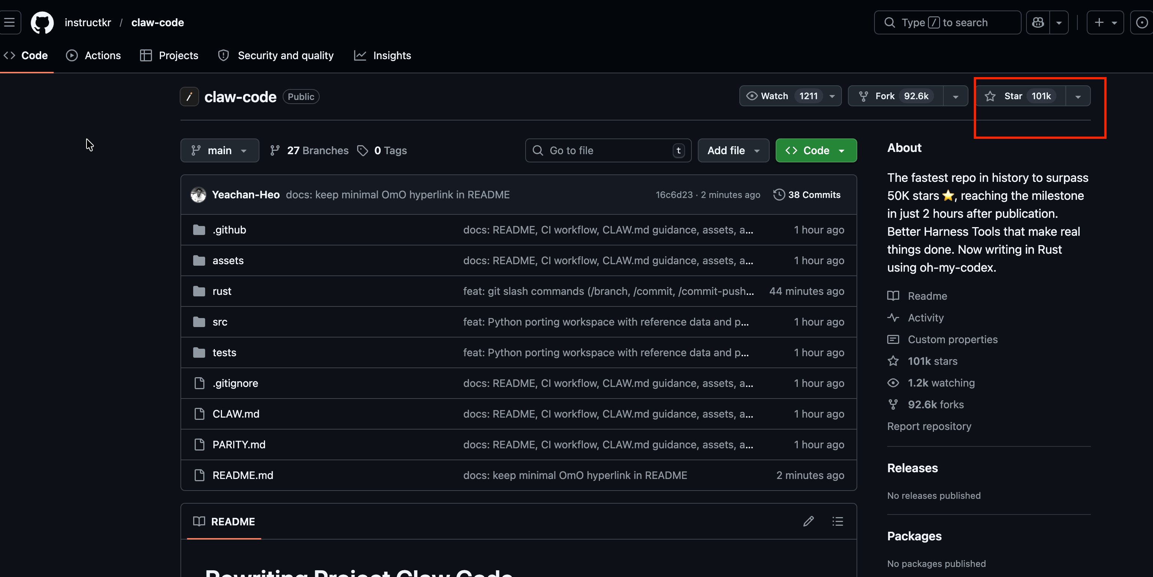The height and width of the screenshot is (577, 1153).
Task: Open the star lists dropdown arrow
Action: (1078, 97)
